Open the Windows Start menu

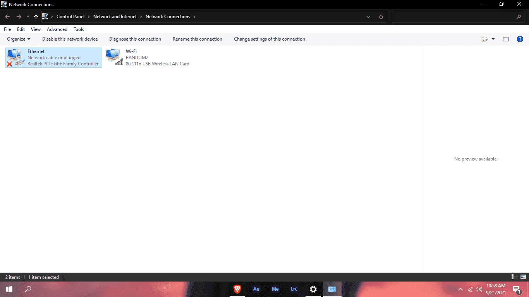click(x=9, y=289)
